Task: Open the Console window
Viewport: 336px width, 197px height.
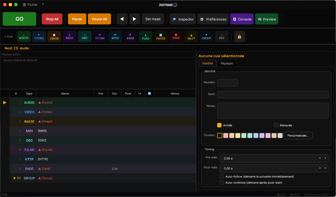Action: pyautogui.click(x=242, y=19)
